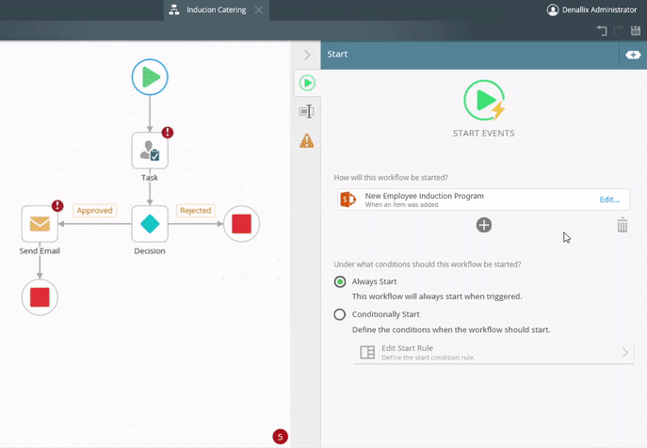Click Edit link for New Employee Induction Program
Screen dimensions: 647x448
pos(609,200)
